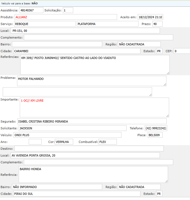Focus the empty destination Complemento field
Viewport: 190px width, 200px height.
[x=98, y=162]
